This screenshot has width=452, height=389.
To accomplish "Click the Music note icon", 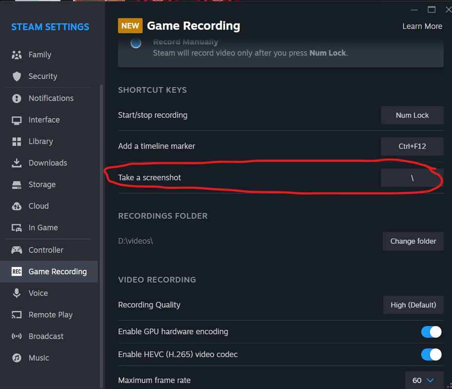I will click(x=17, y=358).
